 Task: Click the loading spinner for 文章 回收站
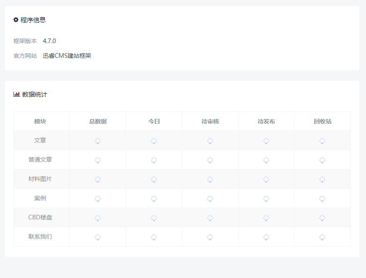[x=322, y=141]
